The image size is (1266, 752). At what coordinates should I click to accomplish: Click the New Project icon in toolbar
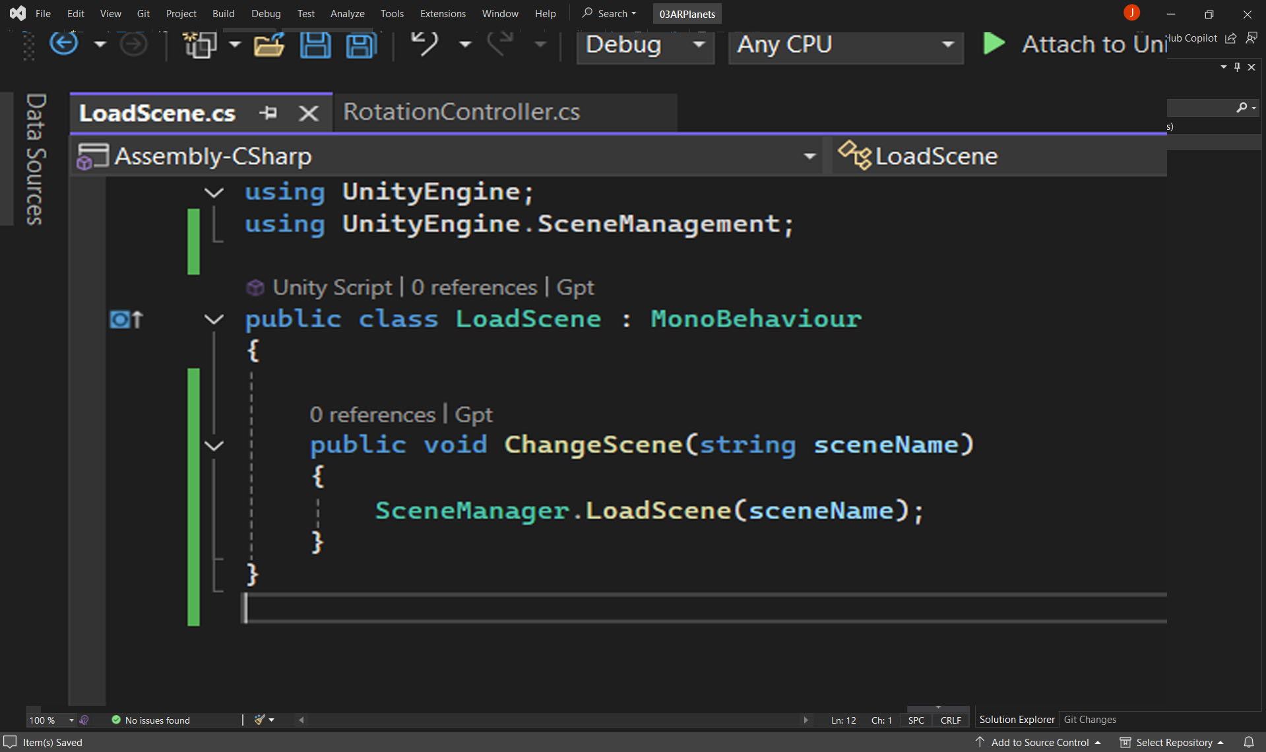(200, 46)
